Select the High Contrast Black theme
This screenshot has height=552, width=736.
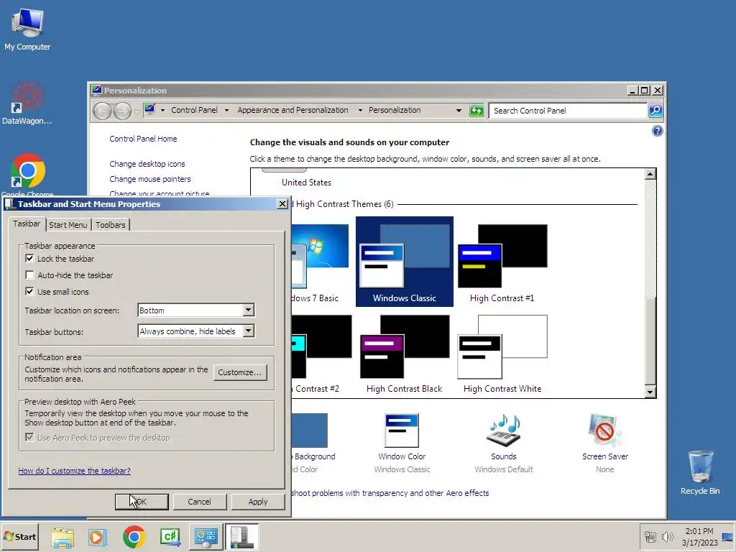[405, 354]
